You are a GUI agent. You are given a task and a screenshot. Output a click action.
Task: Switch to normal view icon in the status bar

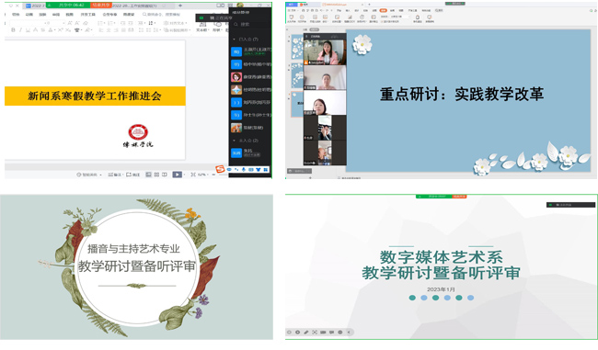[x=149, y=175]
